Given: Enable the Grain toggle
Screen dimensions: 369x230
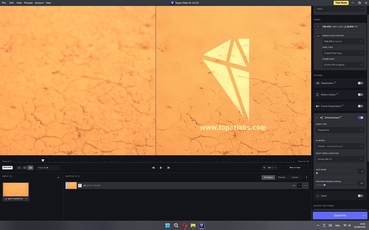Looking at the screenshot, I should (360, 196).
